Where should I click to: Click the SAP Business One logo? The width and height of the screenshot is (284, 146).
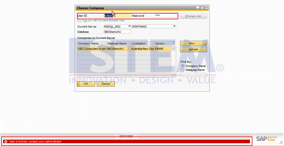[x=267, y=139]
